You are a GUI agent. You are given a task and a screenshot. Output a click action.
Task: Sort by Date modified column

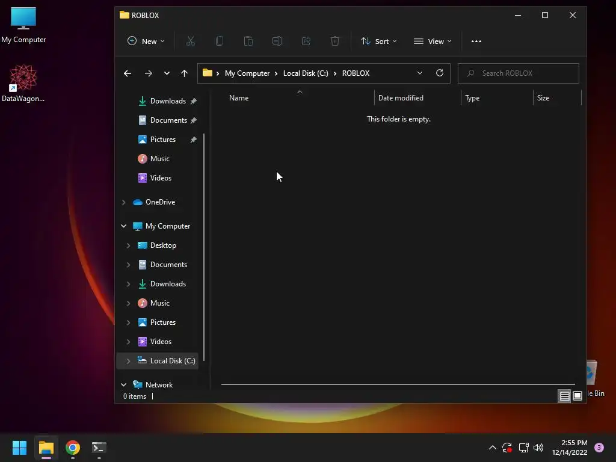pyautogui.click(x=401, y=98)
